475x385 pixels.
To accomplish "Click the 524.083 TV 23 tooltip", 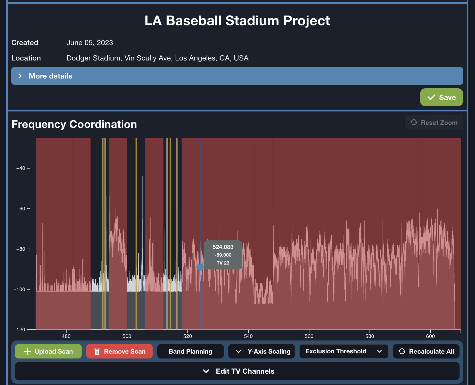I will (x=223, y=255).
